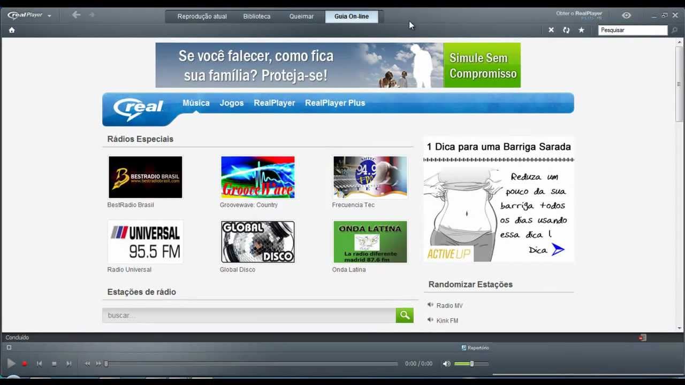Click the green search magnifier button

point(405,315)
